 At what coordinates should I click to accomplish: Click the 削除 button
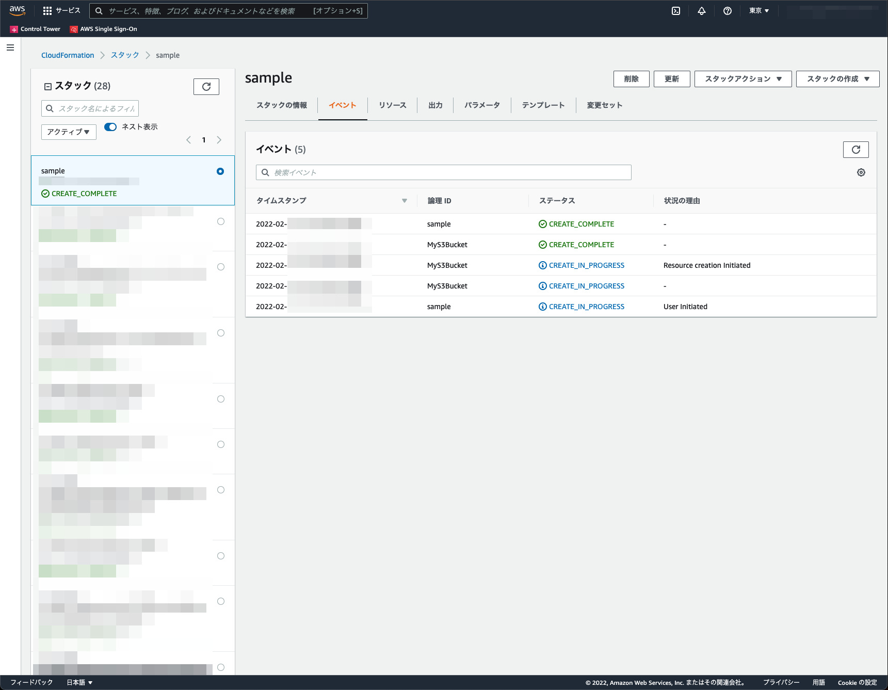[632, 79]
